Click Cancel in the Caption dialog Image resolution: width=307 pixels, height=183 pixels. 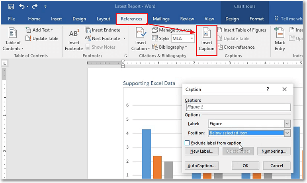276,165
